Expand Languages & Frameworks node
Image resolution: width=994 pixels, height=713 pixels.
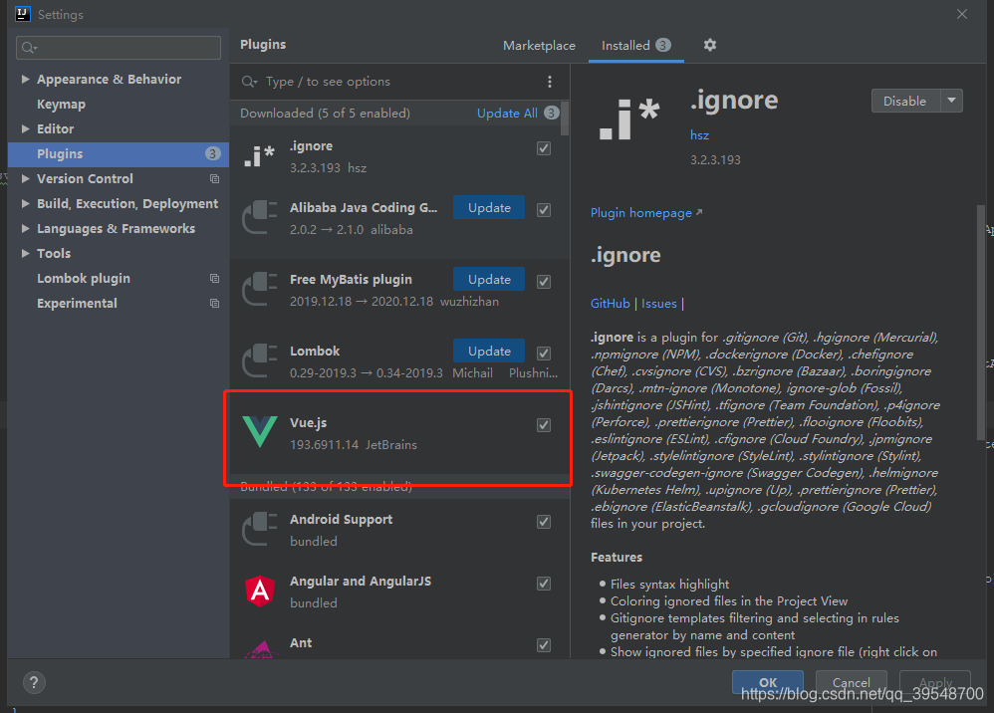pyautogui.click(x=25, y=228)
